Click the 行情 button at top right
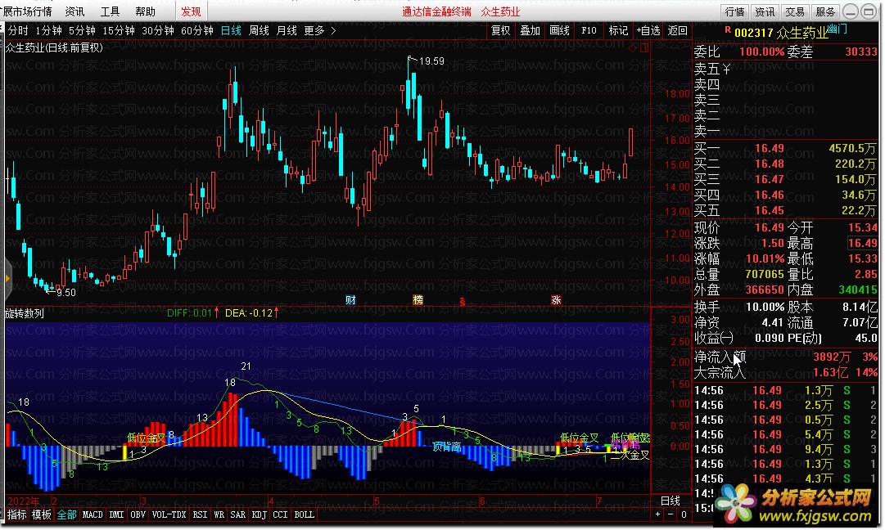This screenshot has width=885, height=530. pos(735,11)
